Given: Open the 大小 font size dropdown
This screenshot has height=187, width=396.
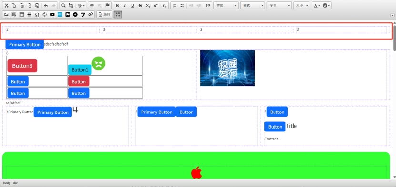Looking at the screenshot, I should [x=302, y=6].
